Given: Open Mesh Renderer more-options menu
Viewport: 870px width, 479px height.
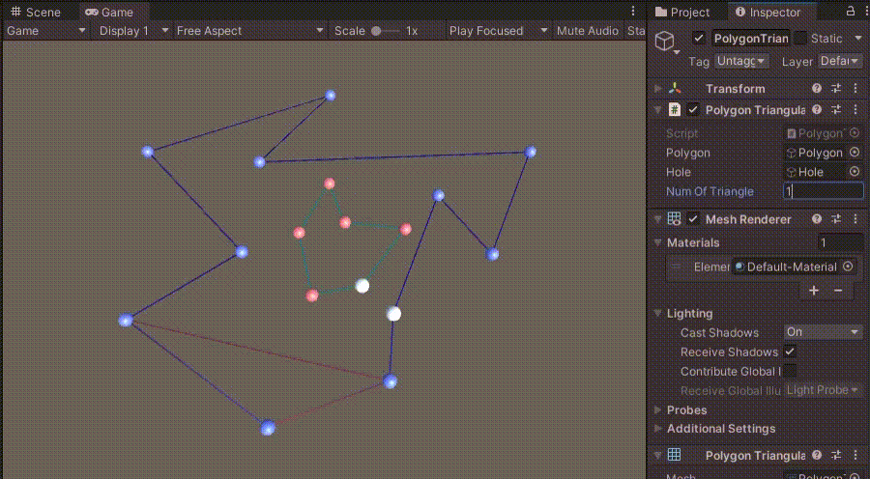Looking at the screenshot, I should 855,219.
